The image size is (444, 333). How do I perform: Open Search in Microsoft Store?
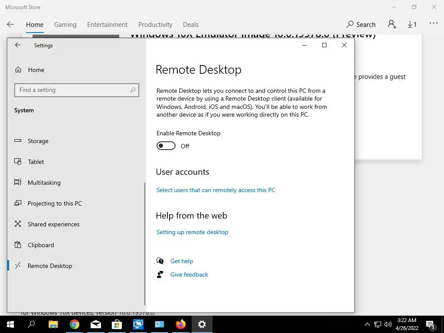361,25
